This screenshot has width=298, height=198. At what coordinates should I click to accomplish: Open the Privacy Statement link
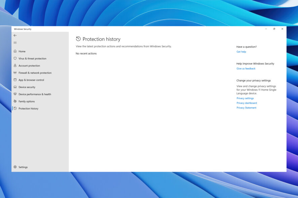(246, 108)
